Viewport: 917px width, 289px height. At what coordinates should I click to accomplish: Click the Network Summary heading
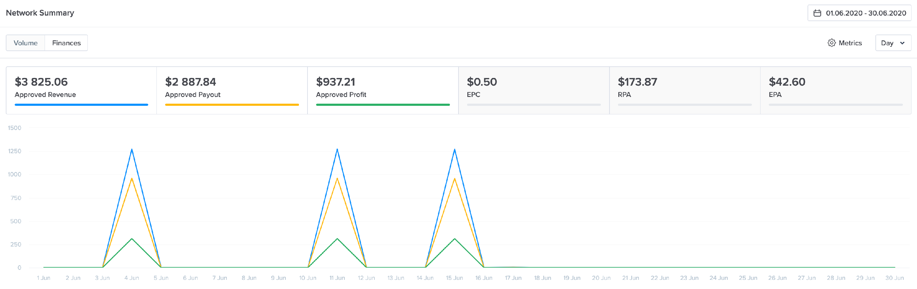(x=40, y=13)
